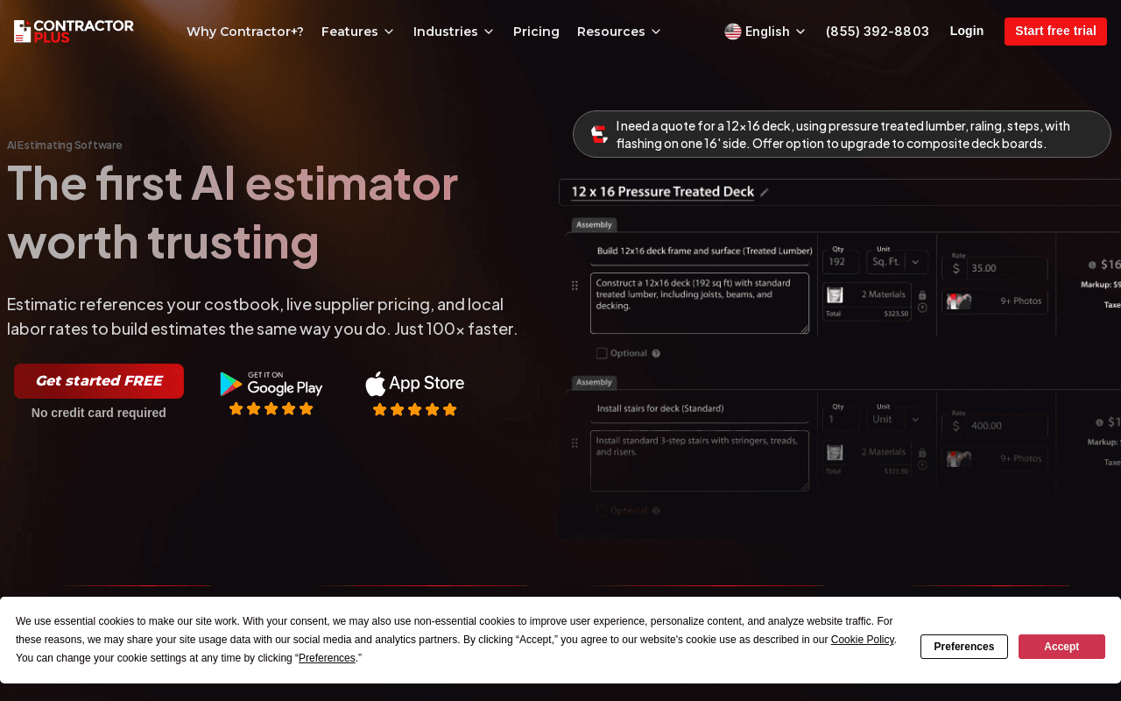Click AI Estimating Software label
1121x701 pixels.
click(x=65, y=145)
